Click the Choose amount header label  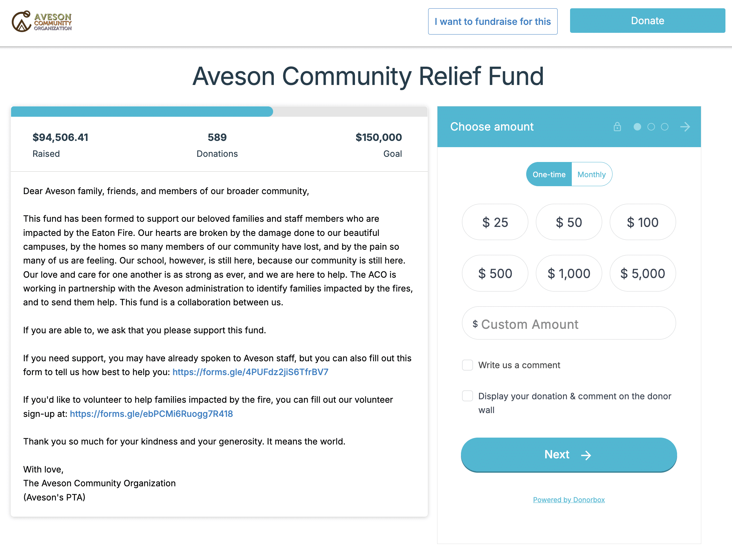(492, 127)
